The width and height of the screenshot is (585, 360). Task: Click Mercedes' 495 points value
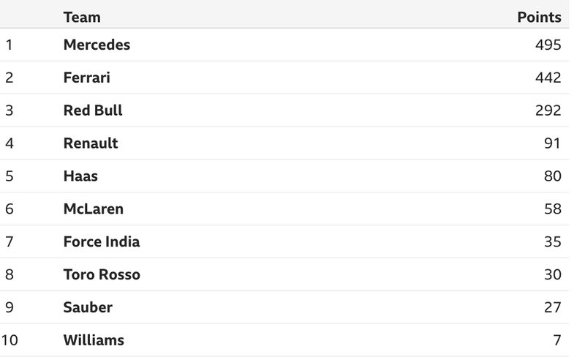pos(548,45)
